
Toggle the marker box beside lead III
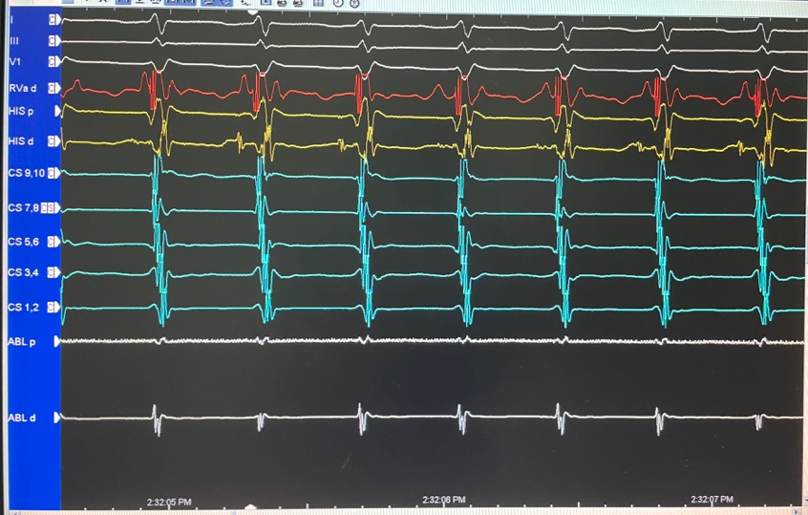click(x=54, y=41)
